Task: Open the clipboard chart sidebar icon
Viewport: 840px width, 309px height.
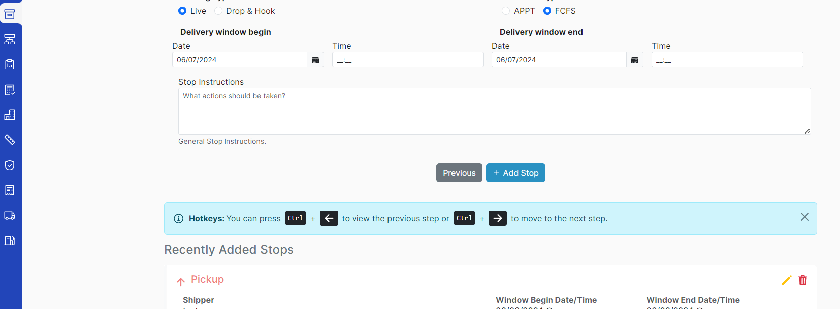Action: tap(10, 64)
